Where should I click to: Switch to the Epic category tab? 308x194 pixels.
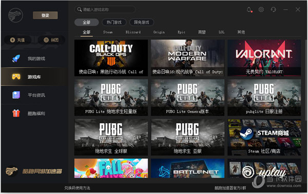coord(181,32)
